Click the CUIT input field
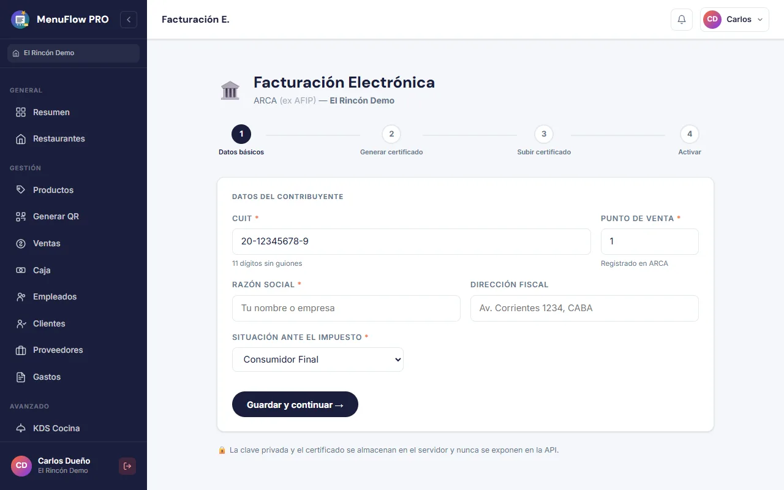This screenshot has width=784, height=490. coord(412,241)
